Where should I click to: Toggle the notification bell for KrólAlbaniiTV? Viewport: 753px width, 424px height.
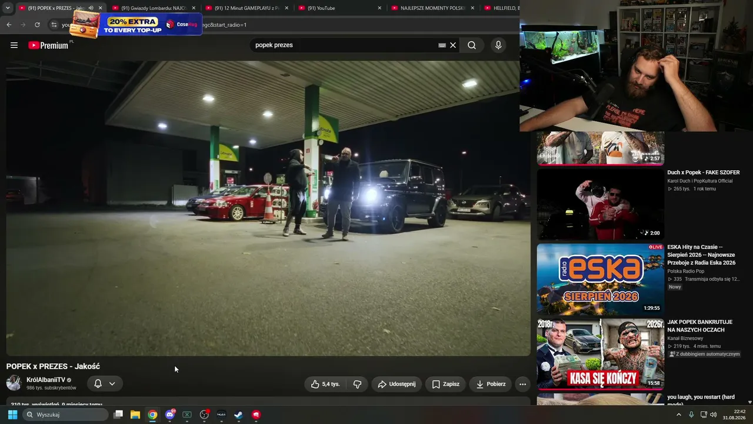click(98, 384)
